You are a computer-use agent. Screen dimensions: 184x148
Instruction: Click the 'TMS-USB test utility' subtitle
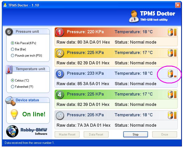154,20
